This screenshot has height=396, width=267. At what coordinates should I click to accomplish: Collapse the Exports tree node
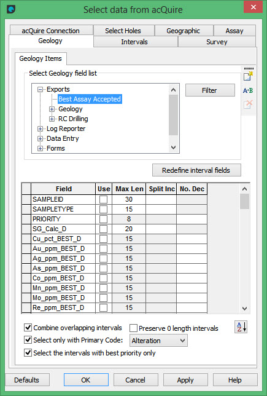[40, 89]
